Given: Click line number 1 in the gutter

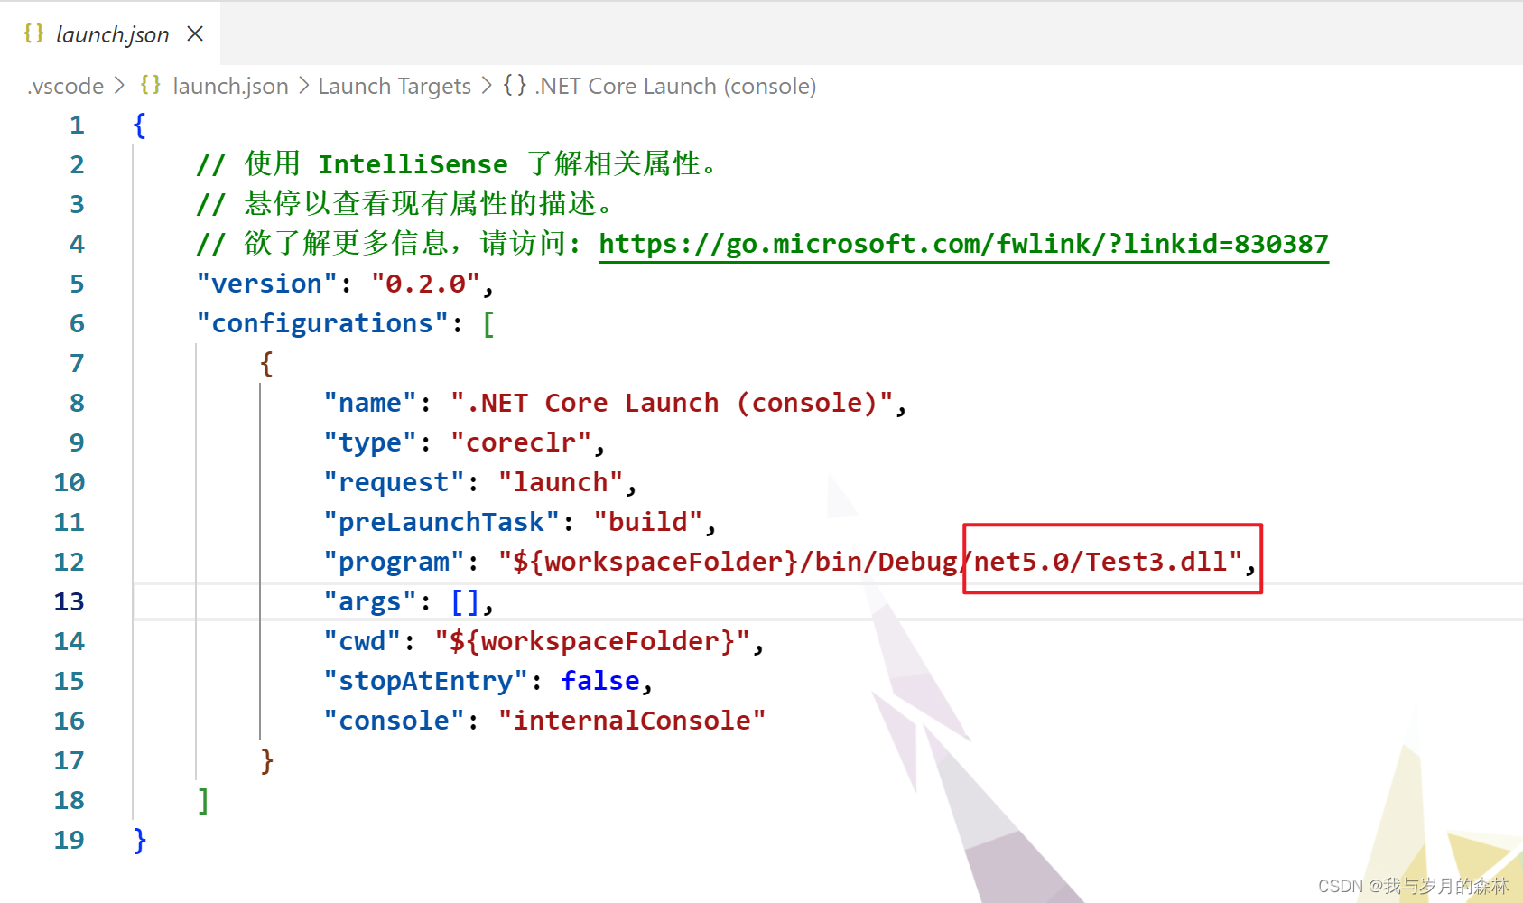Looking at the screenshot, I should coord(77,125).
